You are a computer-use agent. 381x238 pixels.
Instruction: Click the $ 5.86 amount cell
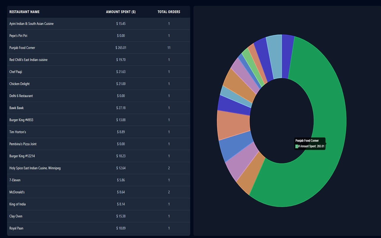[121, 180]
